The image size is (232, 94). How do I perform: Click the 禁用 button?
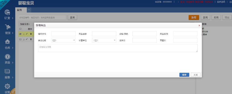point(205,17)
